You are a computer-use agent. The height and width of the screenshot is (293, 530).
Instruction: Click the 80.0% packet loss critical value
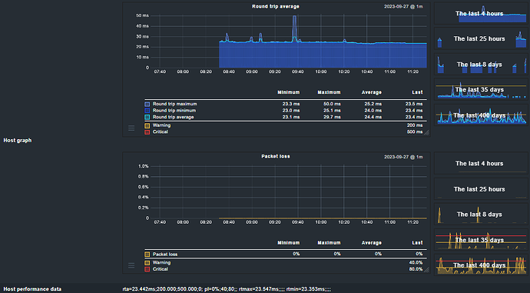click(x=416, y=269)
